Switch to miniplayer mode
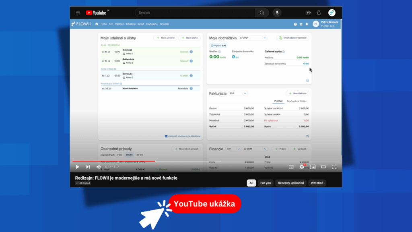The image size is (412, 232). click(313, 167)
